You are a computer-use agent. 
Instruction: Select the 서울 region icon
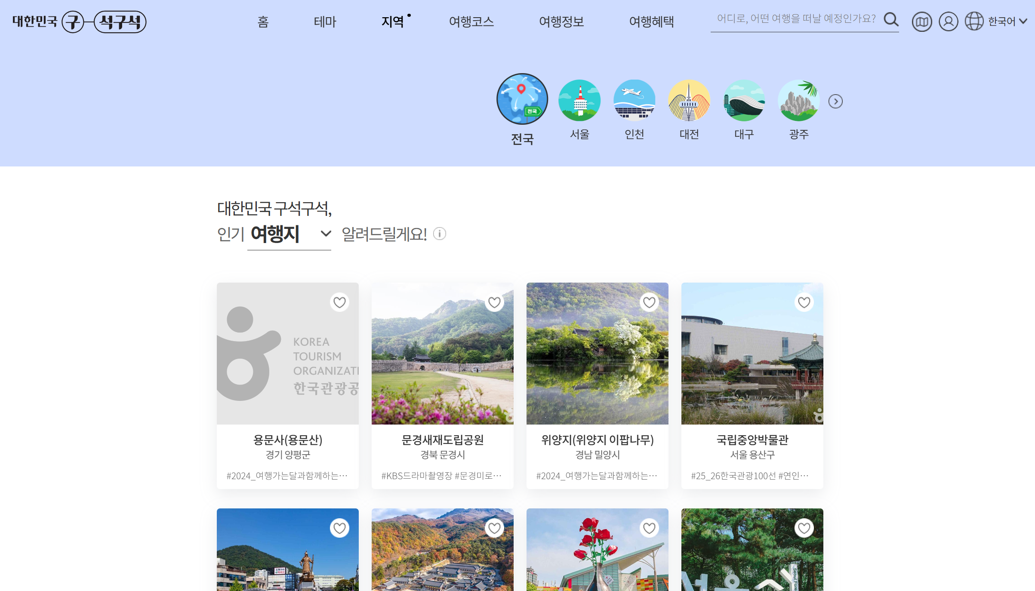coord(579,99)
